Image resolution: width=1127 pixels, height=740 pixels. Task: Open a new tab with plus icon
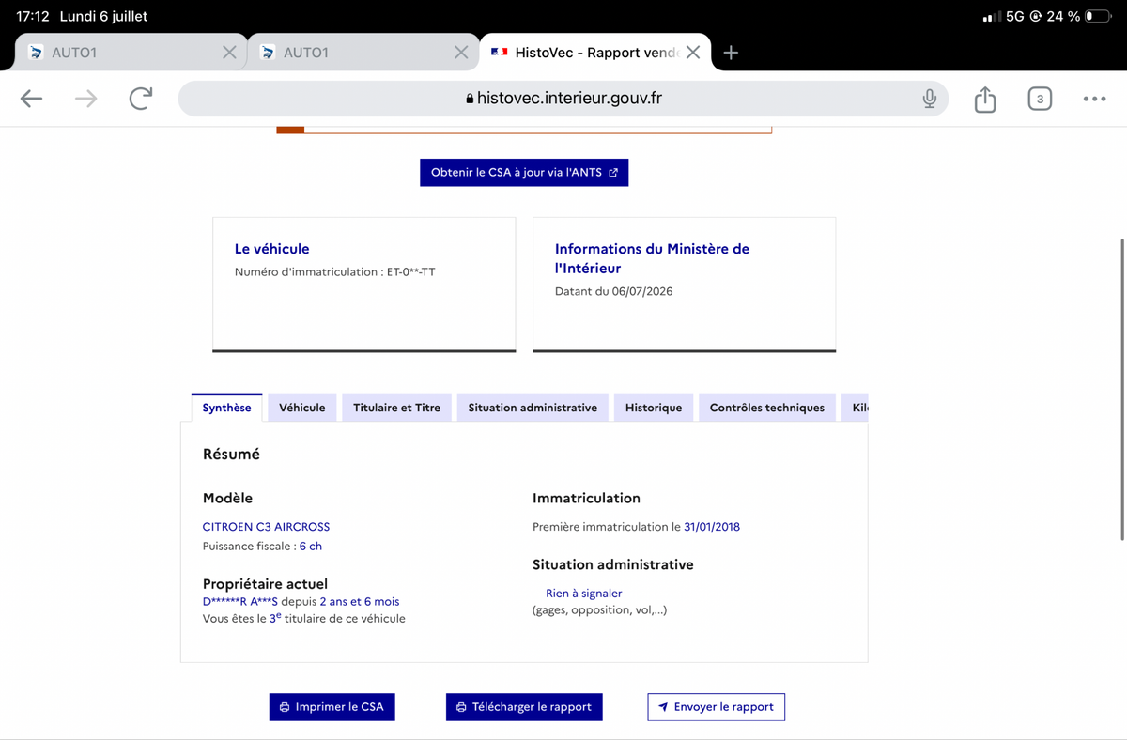pyautogui.click(x=731, y=53)
